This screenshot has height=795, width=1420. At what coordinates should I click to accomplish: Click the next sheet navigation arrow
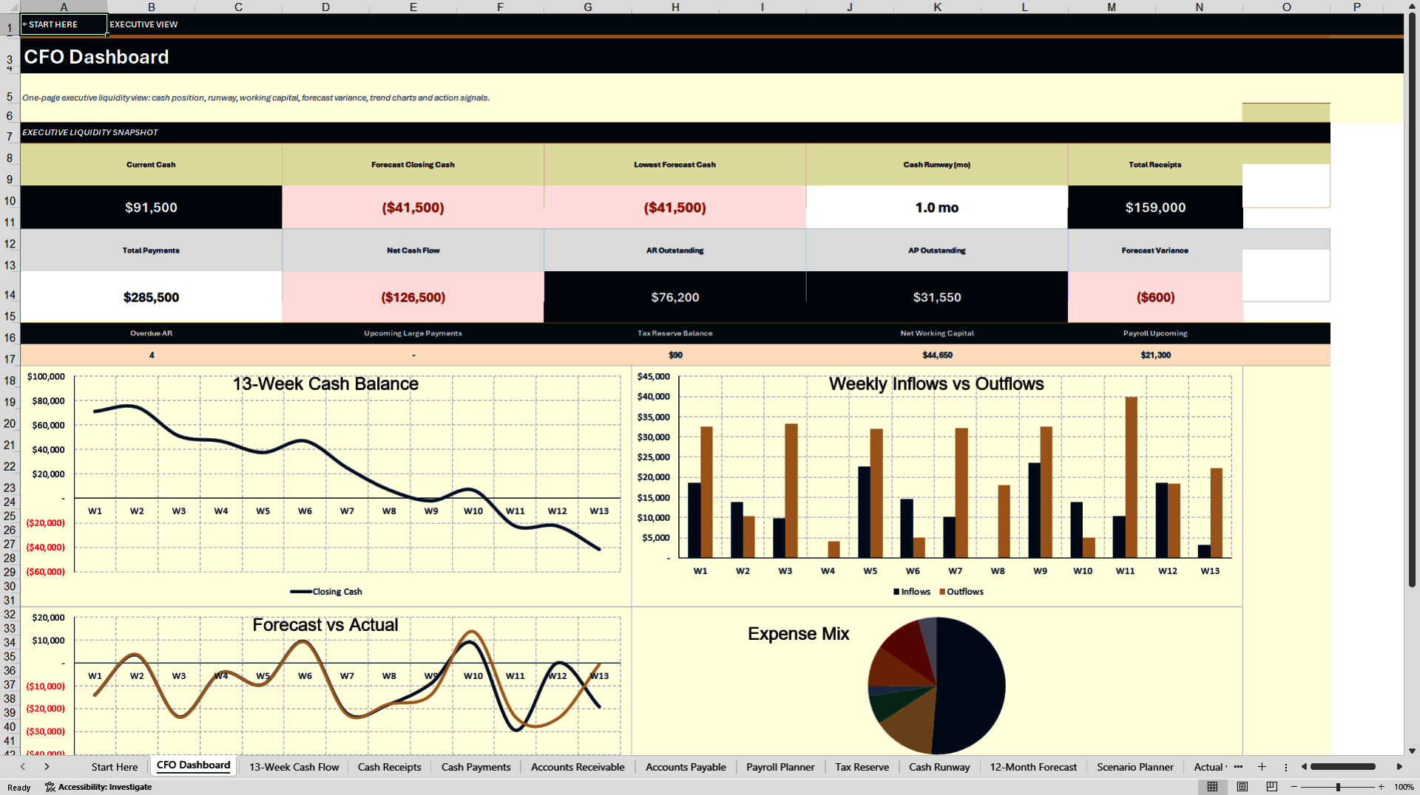(x=47, y=767)
